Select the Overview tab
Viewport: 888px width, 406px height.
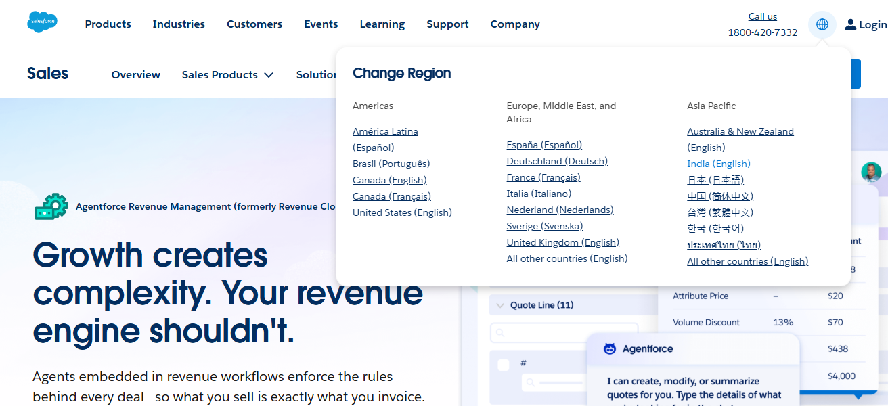tap(135, 75)
